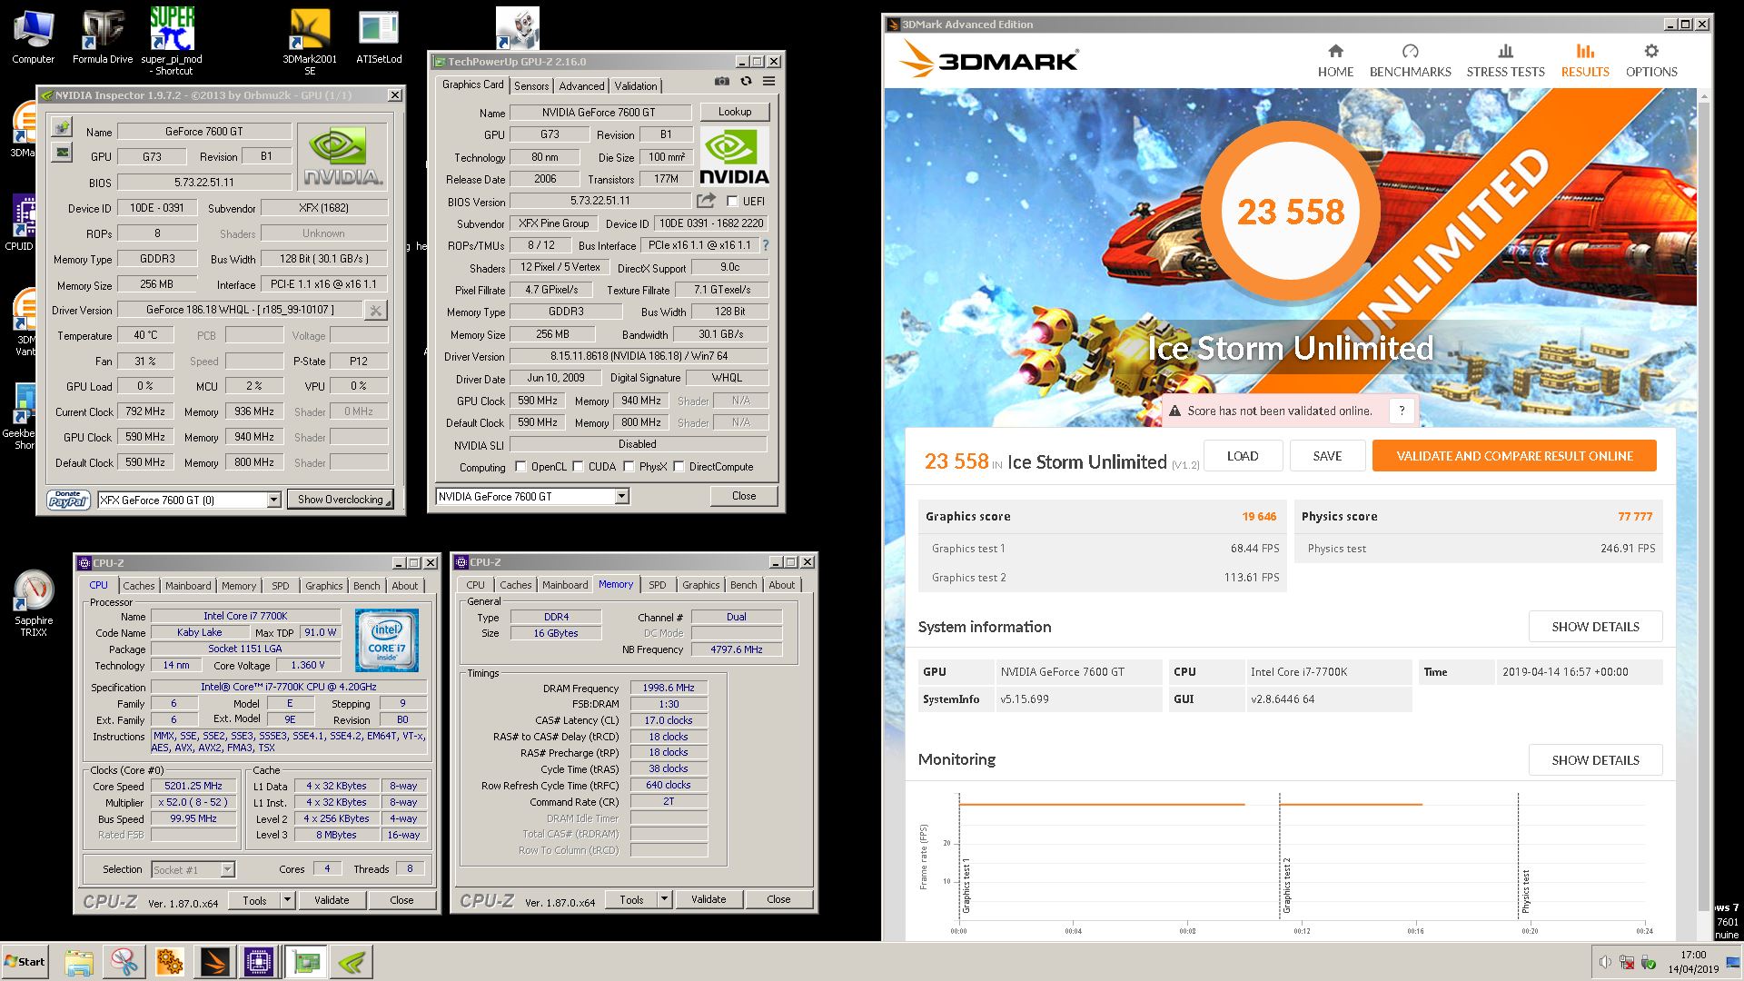Viewport: 1744px width, 981px height.
Task: Click the Physics test marker on monitoring chart
Action: (1525, 890)
